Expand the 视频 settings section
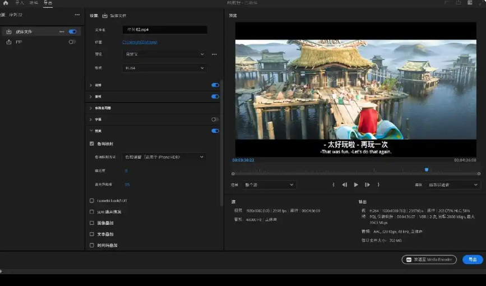The width and height of the screenshot is (486, 286). (91, 85)
